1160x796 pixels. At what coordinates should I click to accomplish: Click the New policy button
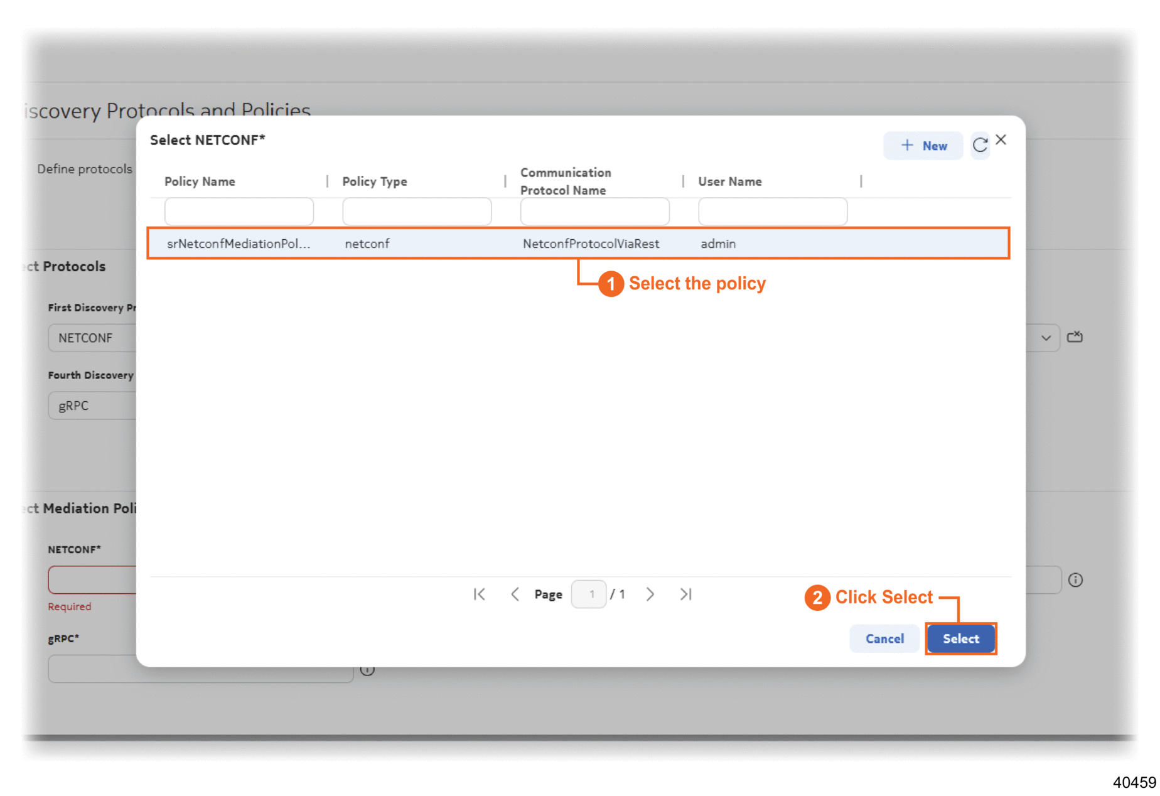click(923, 146)
